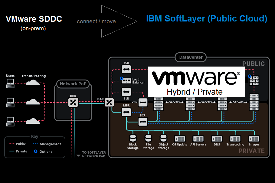
Task: Select the VPN gateway icon
Action: click(143, 102)
